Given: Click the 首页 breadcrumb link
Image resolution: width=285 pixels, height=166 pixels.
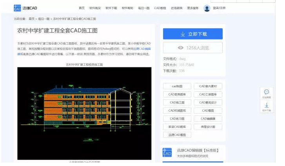Looking at the screenshot, I should pos(31,19).
